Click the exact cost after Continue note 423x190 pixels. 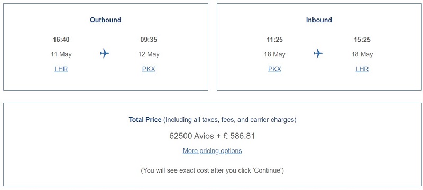pos(213,170)
